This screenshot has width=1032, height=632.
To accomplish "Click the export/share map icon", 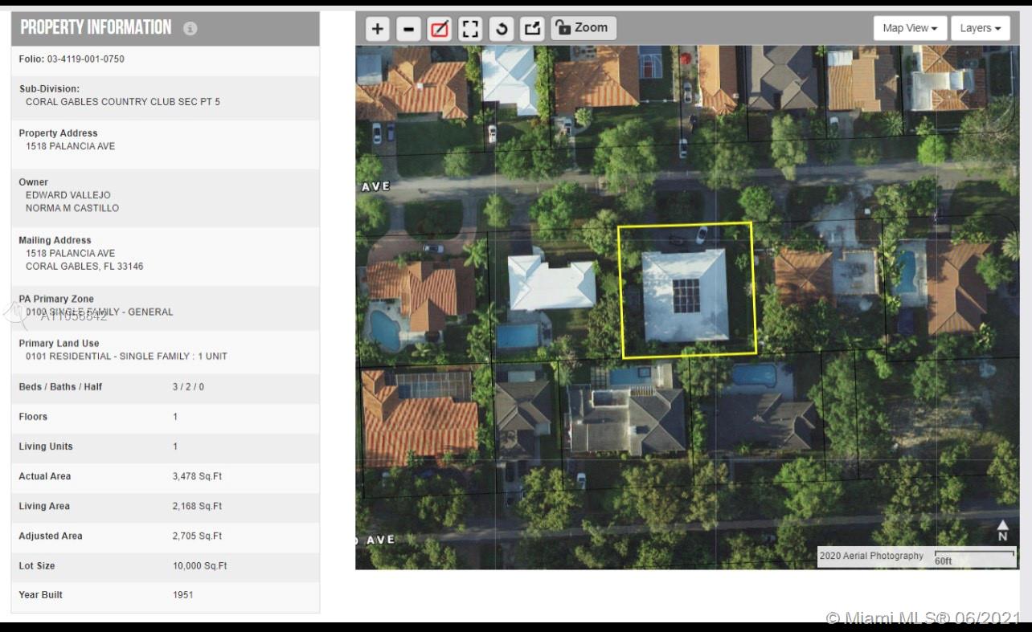I will tap(532, 30).
